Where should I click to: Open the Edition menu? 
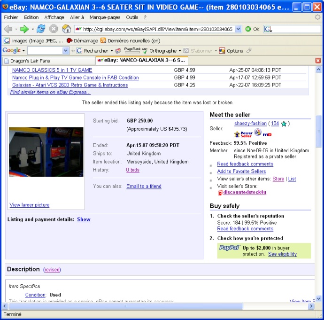(x=31, y=17)
